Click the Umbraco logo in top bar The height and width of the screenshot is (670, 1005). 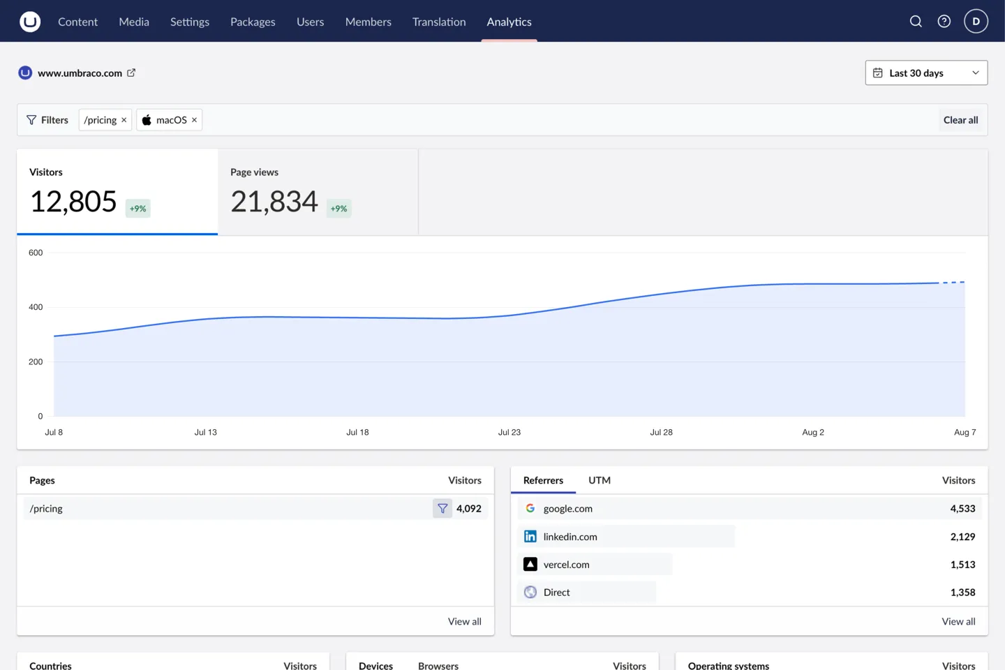click(30, 22)
